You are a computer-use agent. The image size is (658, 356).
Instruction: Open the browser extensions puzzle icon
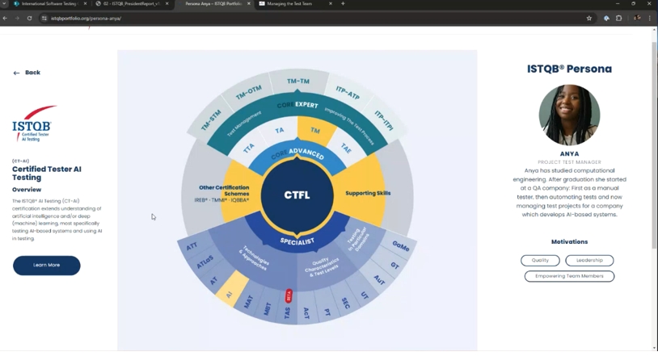(619, 18)
